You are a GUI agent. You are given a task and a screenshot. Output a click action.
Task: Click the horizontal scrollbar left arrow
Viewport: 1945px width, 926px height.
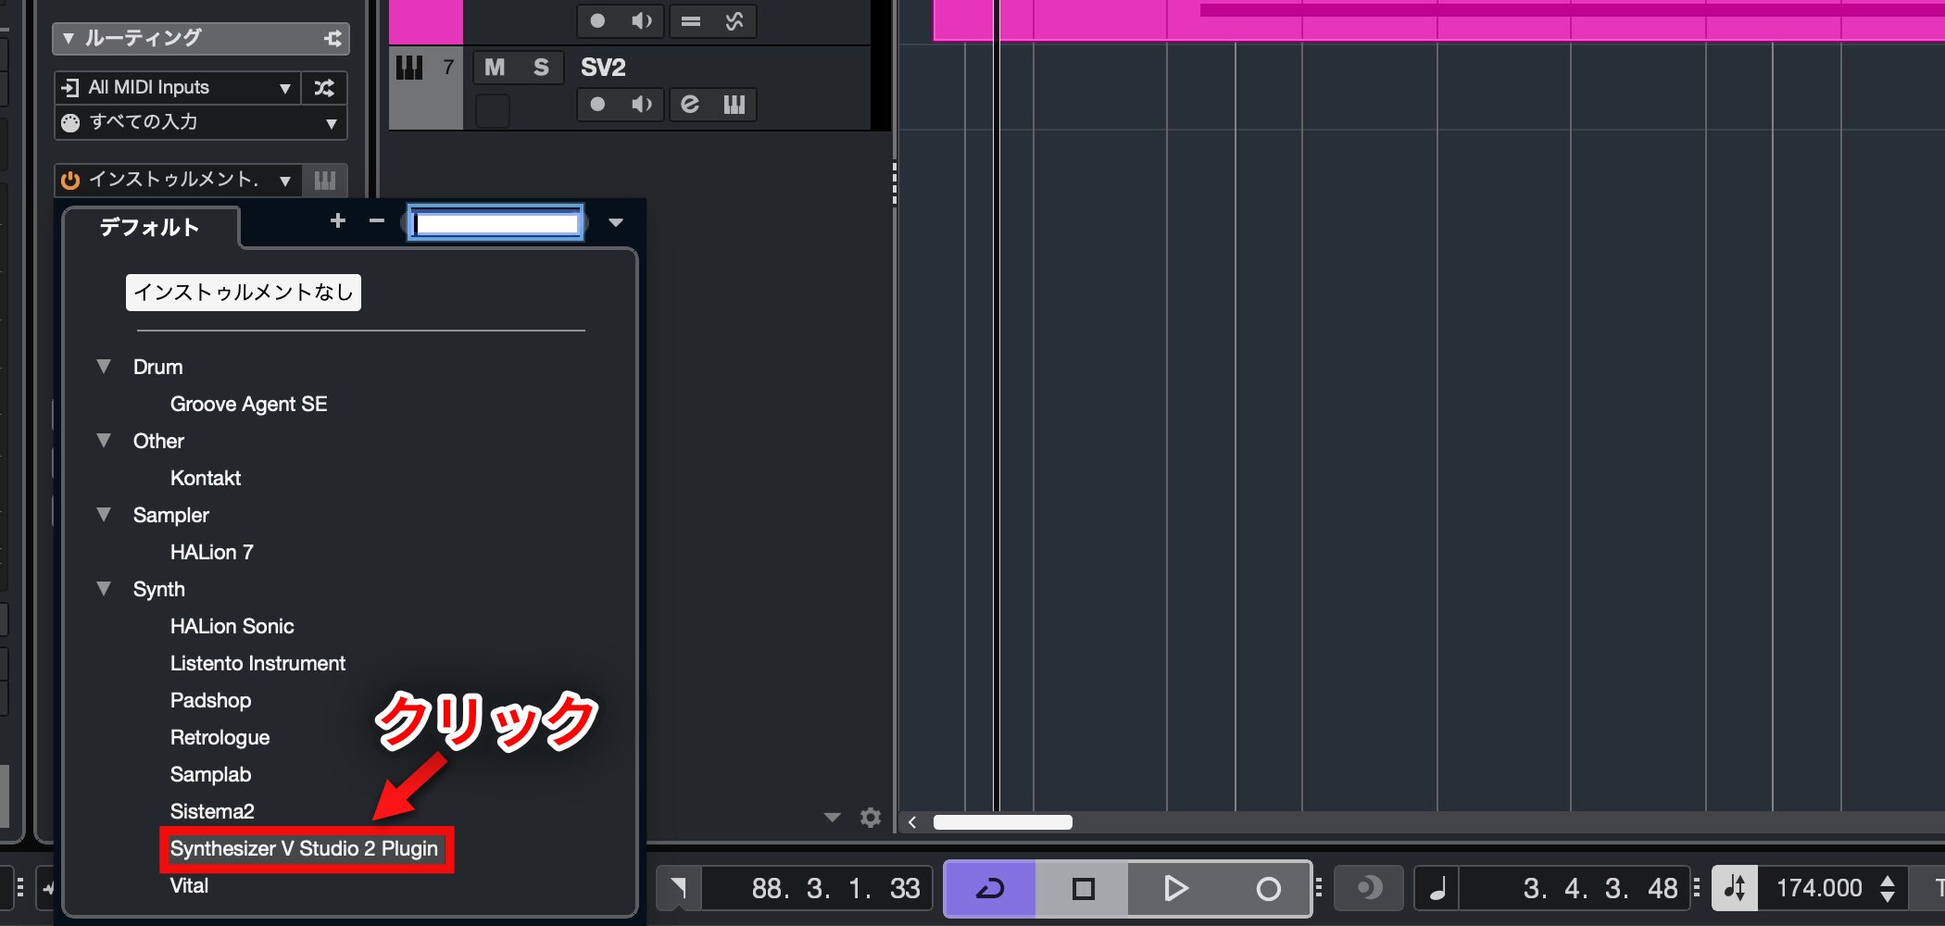click(912, 822)
